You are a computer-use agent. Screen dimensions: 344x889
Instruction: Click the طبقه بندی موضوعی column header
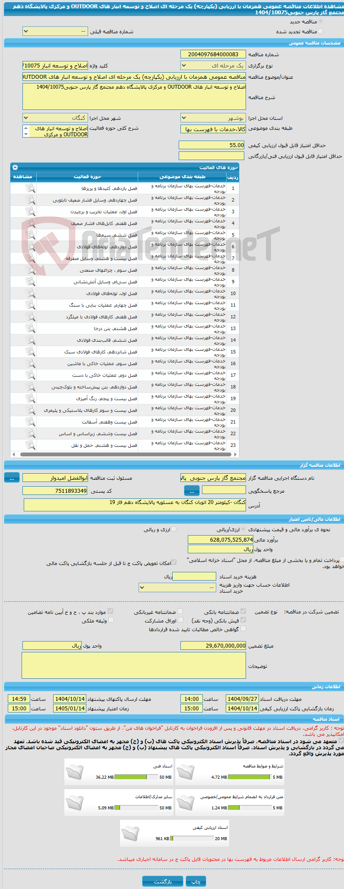tap(182, 177)
